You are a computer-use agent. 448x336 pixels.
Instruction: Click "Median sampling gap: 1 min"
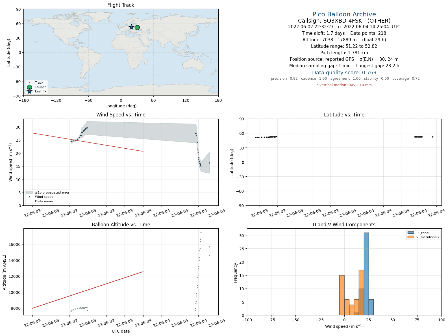tap(320, 66)
